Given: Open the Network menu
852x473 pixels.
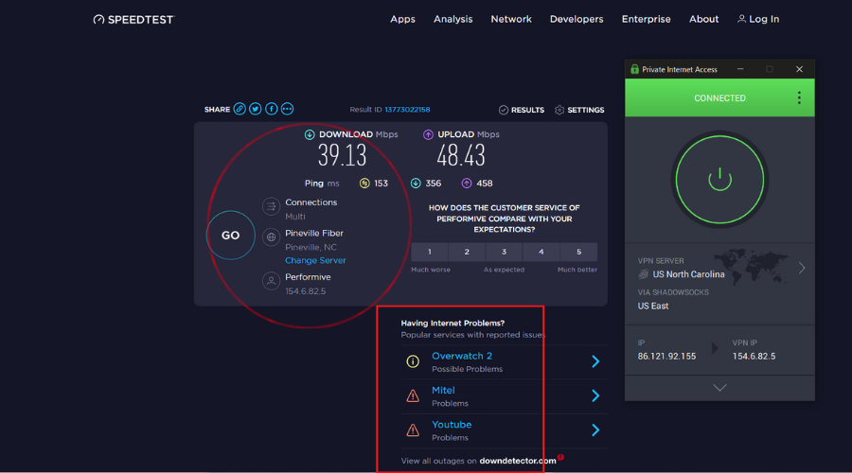Looking at the screenshot, I should 511,19.
